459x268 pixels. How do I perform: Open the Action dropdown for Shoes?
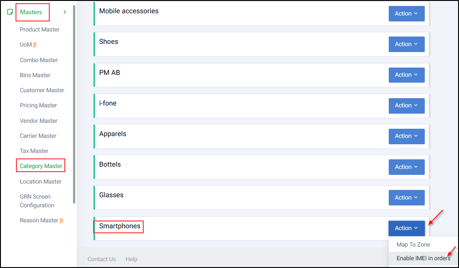pyautogui.click(x=407, y=44)
